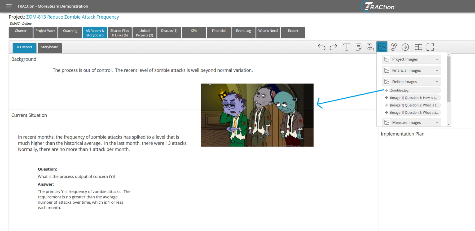The width and height of the screenshot is (475, 231).
Task: Select (Image 1) Question 2 item
Action: pyautogui.click(x=415, y=105)
